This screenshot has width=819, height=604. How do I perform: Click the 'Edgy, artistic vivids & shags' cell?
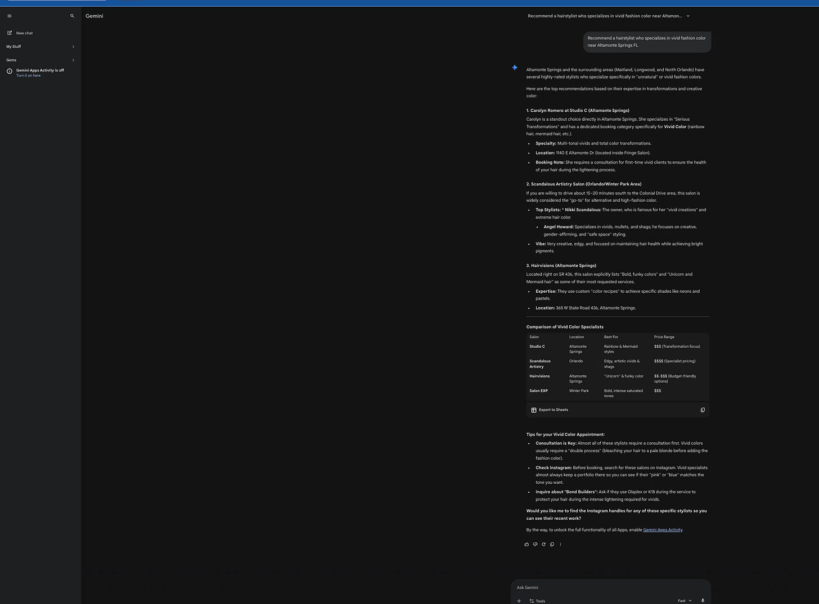pos(622,364)
